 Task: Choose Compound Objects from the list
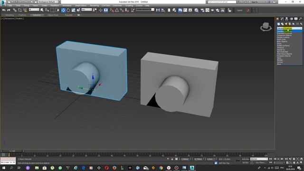284,35
